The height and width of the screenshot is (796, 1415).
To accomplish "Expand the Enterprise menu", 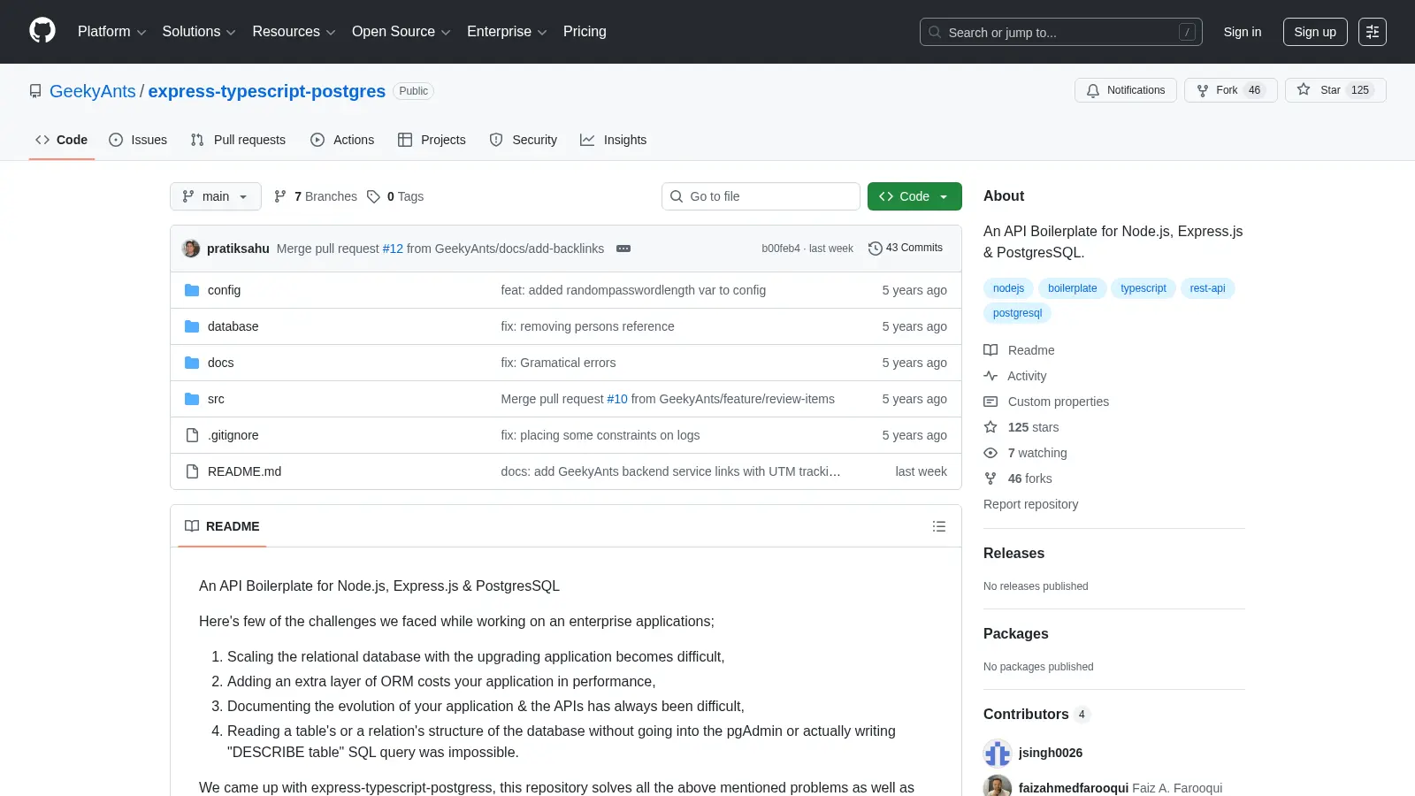I will [507, 32].
